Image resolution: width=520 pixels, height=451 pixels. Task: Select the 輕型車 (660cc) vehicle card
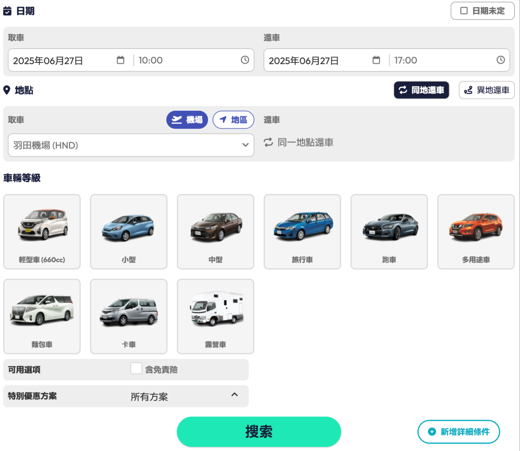click(42, 231)
